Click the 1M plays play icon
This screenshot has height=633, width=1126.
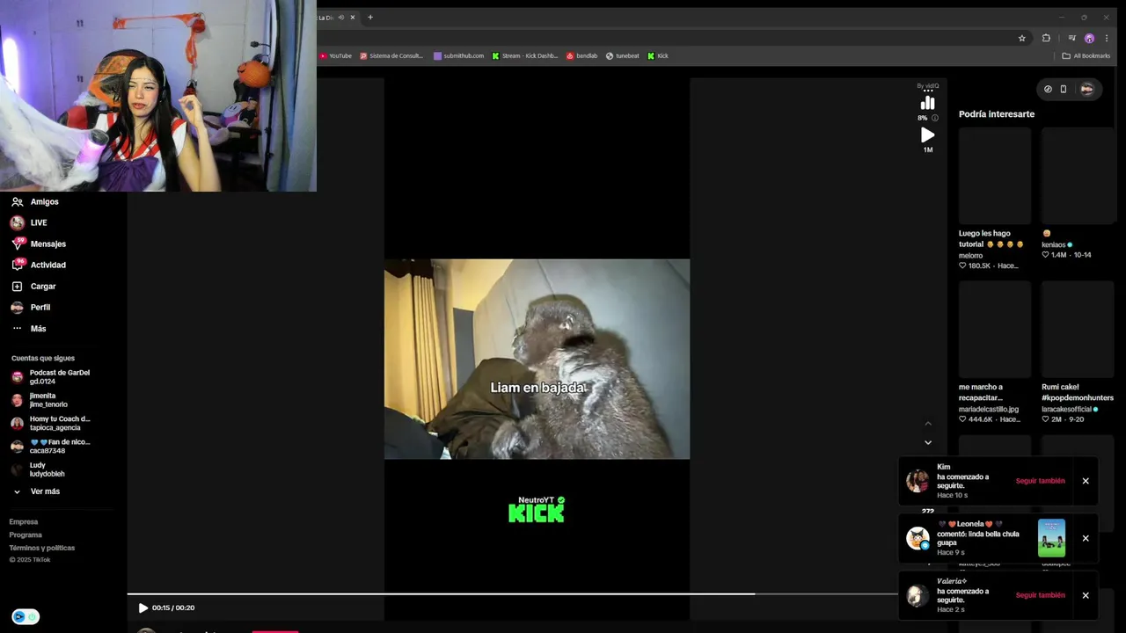[928, 135]
